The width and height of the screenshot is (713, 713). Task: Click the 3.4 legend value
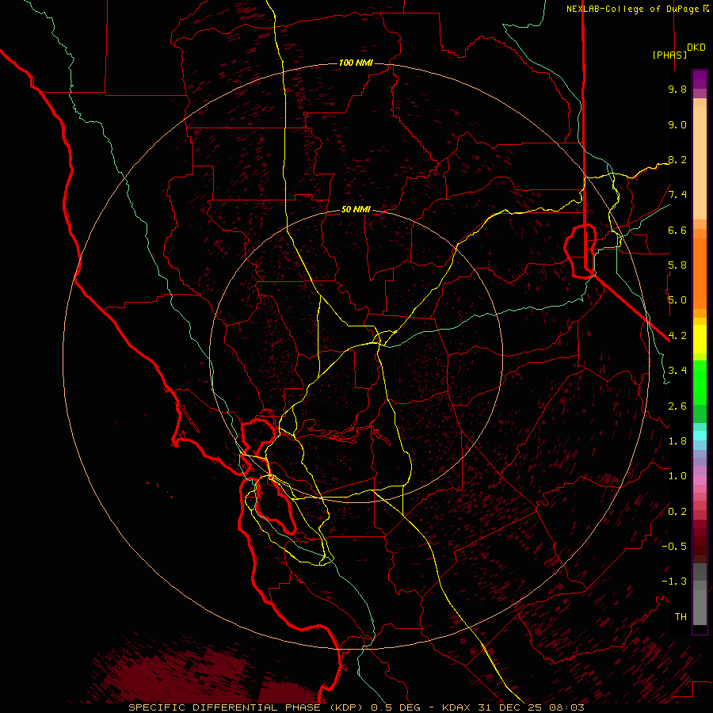(x=677, y=371)
